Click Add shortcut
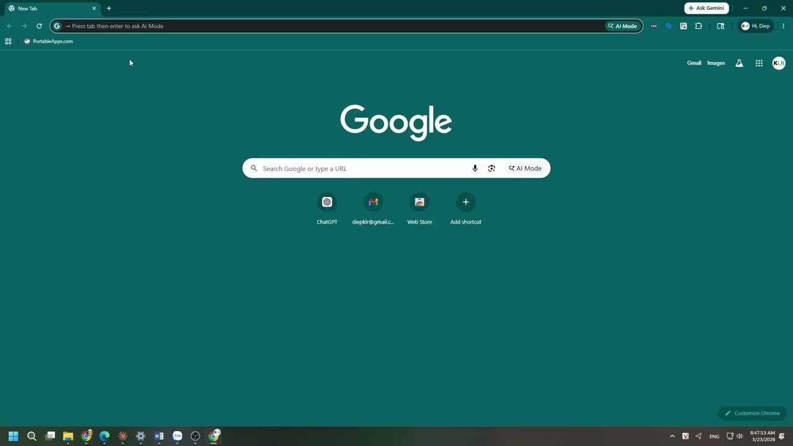 [x=466, y=209]
